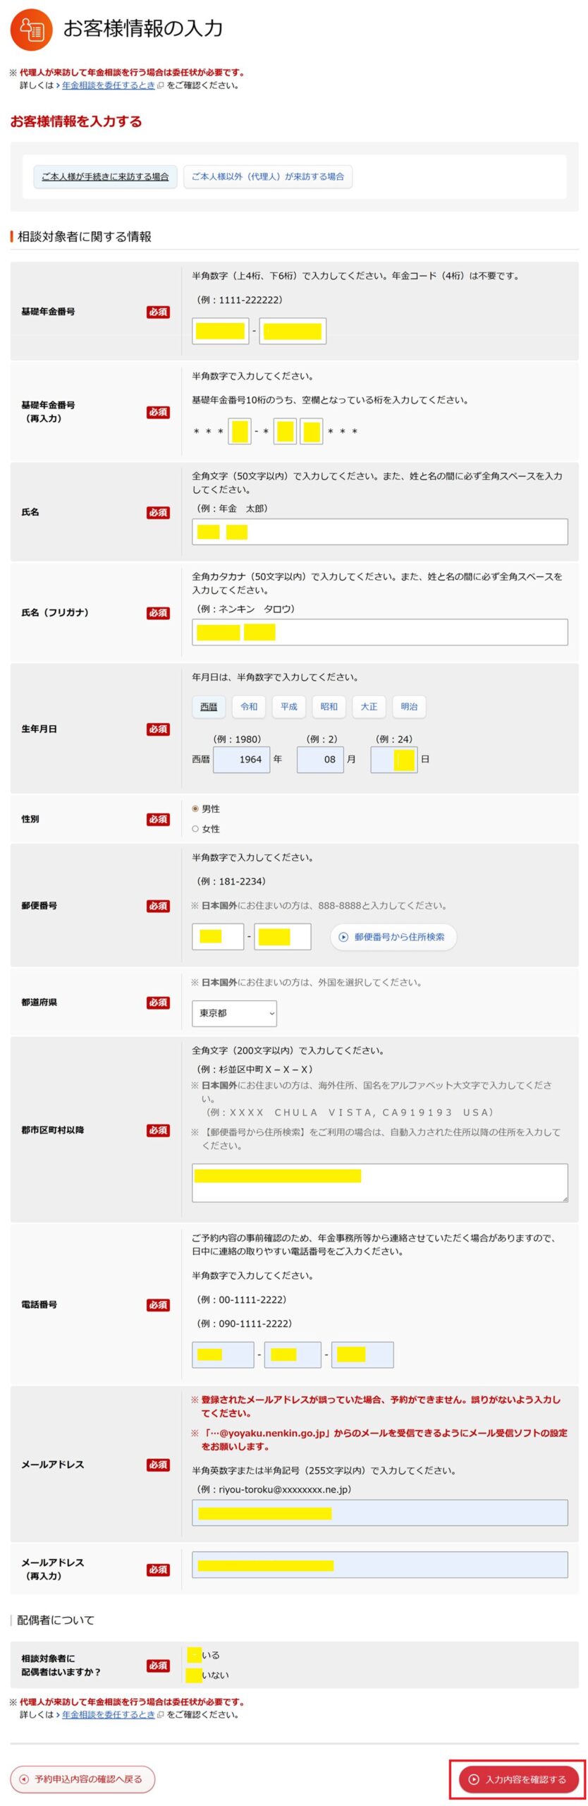The width and height of the screenshot is (588, 1806).
Task: Click the arrow icon in 入力内容を確認する button
Action: click(x=474, y=1779)
